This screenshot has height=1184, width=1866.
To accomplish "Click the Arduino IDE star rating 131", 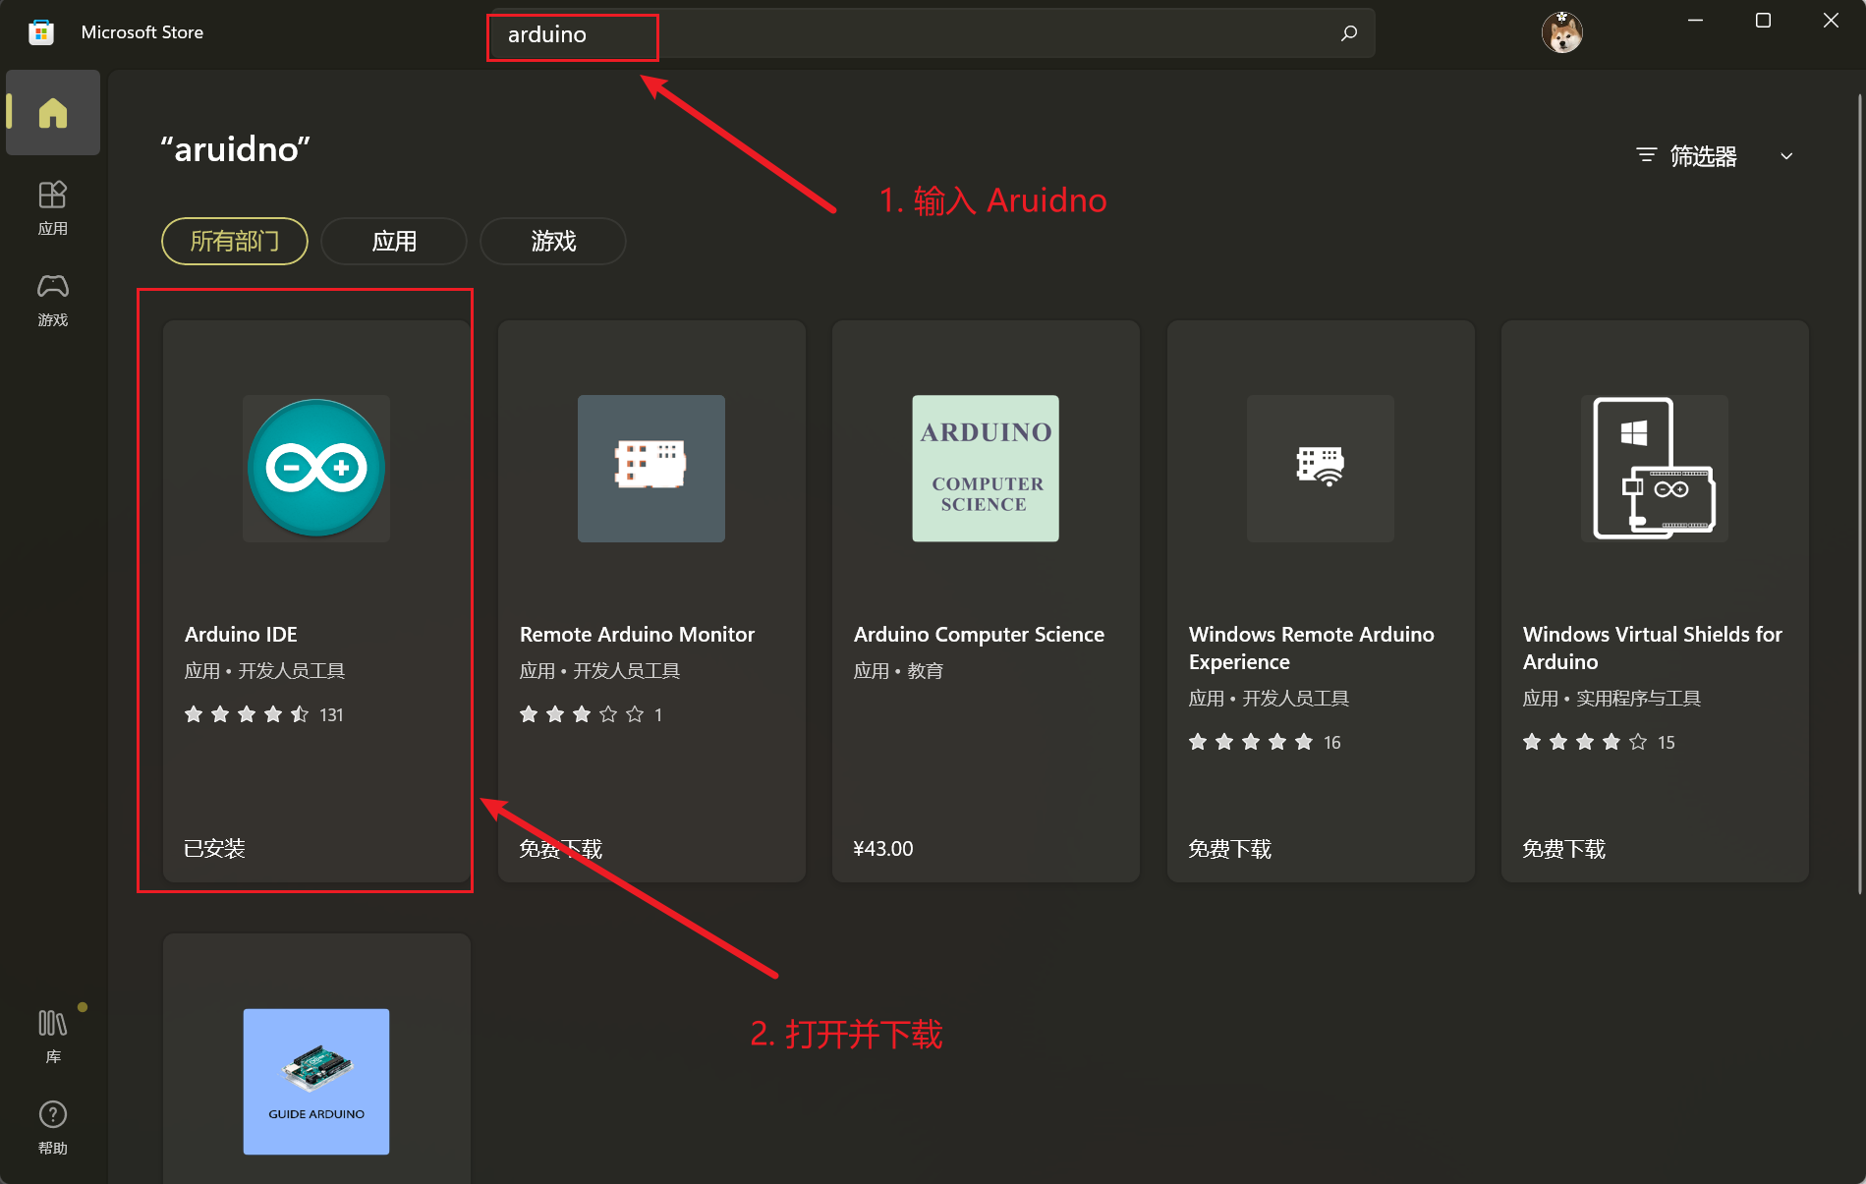I will coord(264,714).
